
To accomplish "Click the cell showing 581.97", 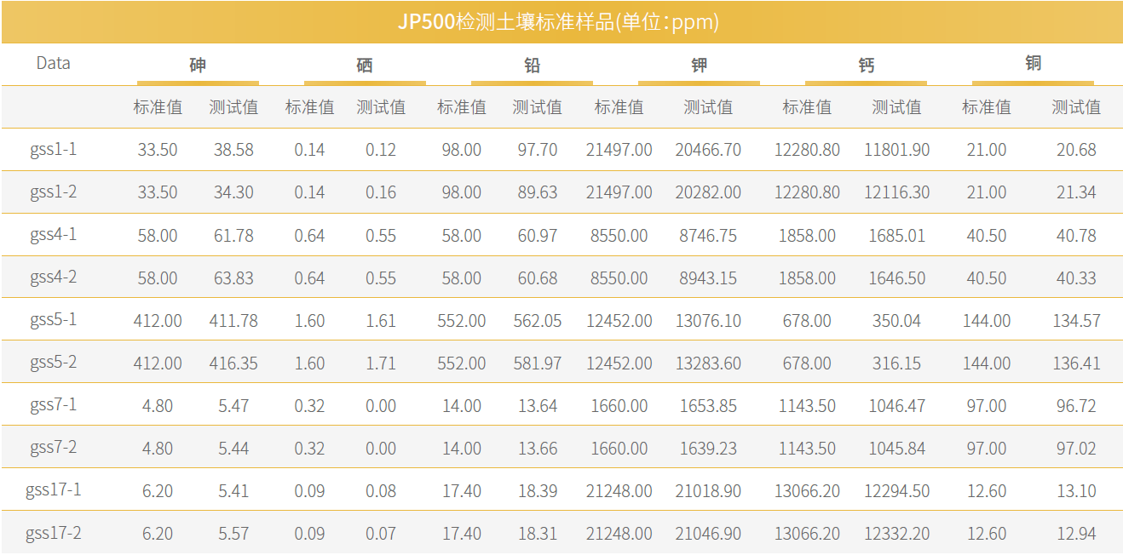I will (538, 363).
